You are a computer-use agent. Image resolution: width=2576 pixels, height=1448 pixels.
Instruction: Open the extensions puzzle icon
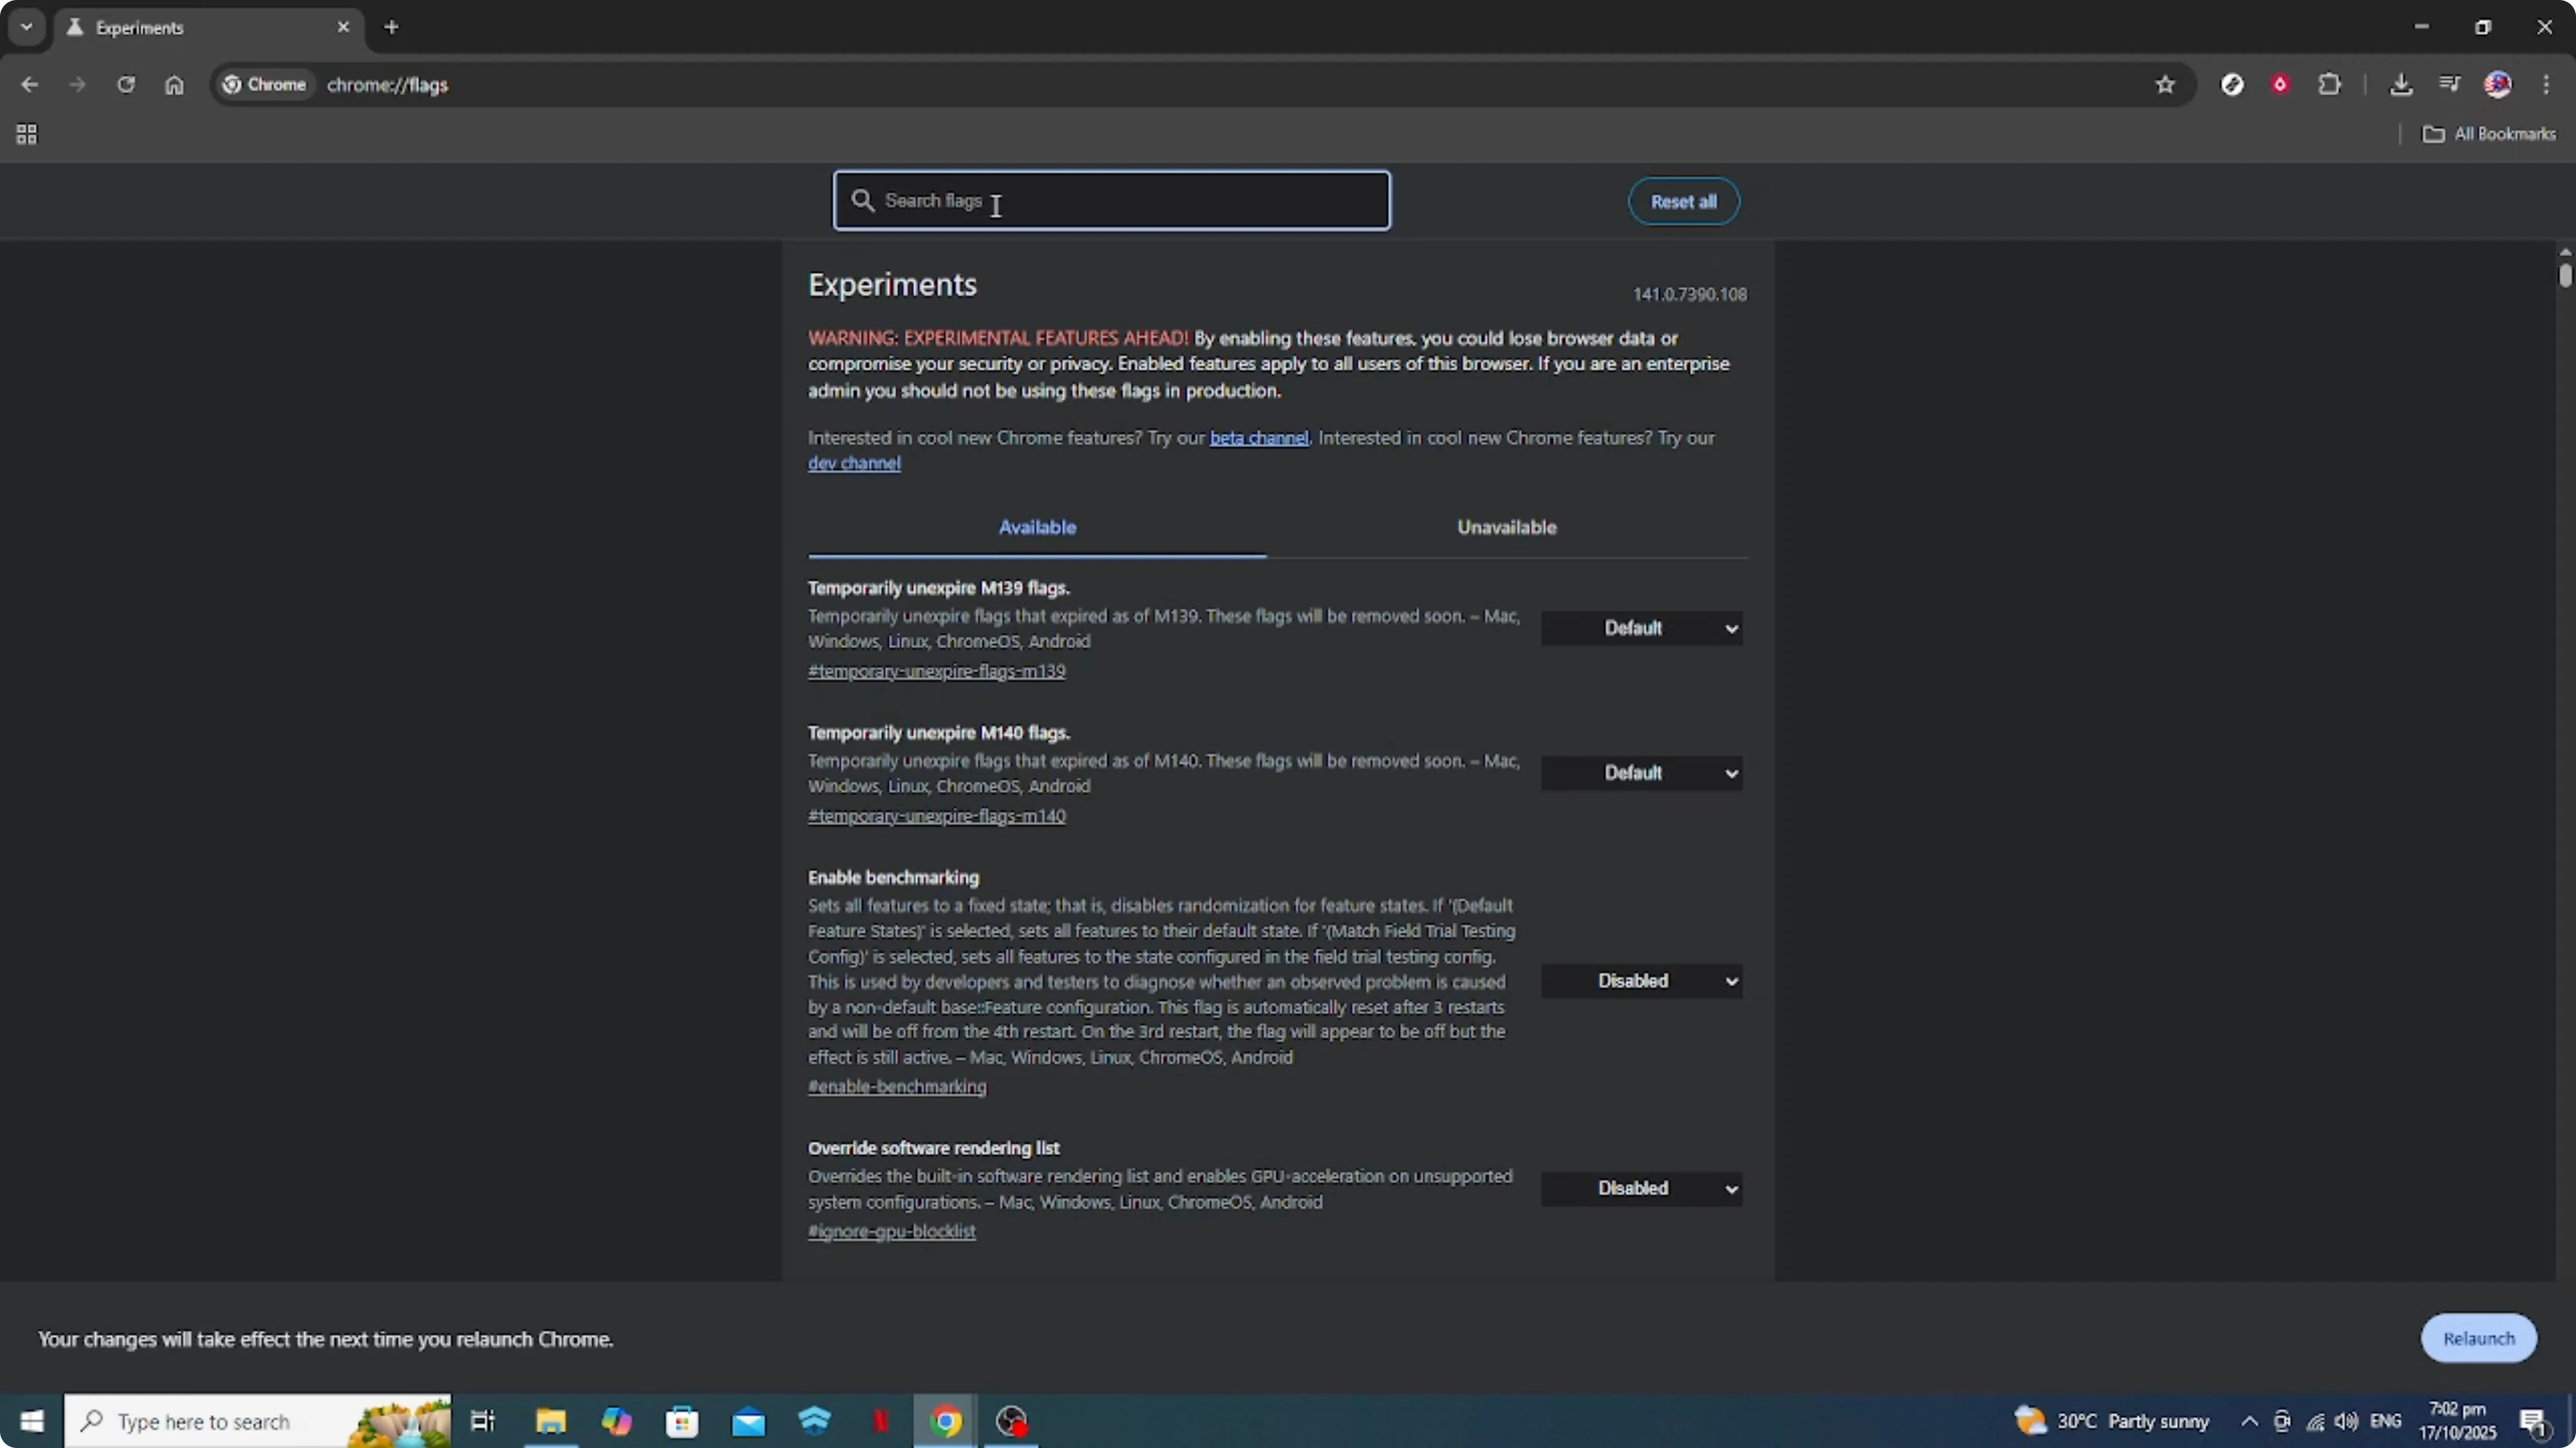pyautogui.click(x=2330, y=84)
